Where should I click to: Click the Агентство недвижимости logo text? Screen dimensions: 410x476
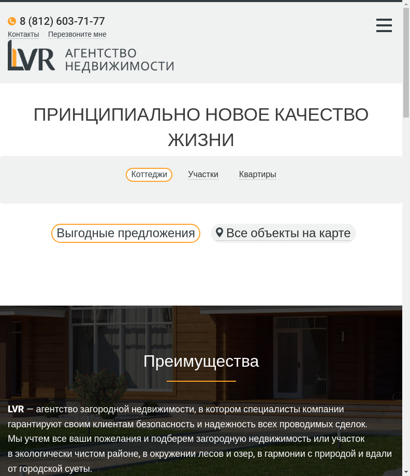coord(120,60)
